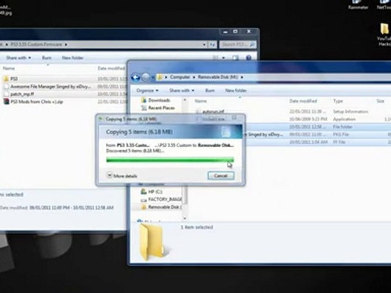Image resolution: width=391 pixels, height=293 pixels.
Task: Select HP (C:) drive in navigation pane
Action: 155,192
